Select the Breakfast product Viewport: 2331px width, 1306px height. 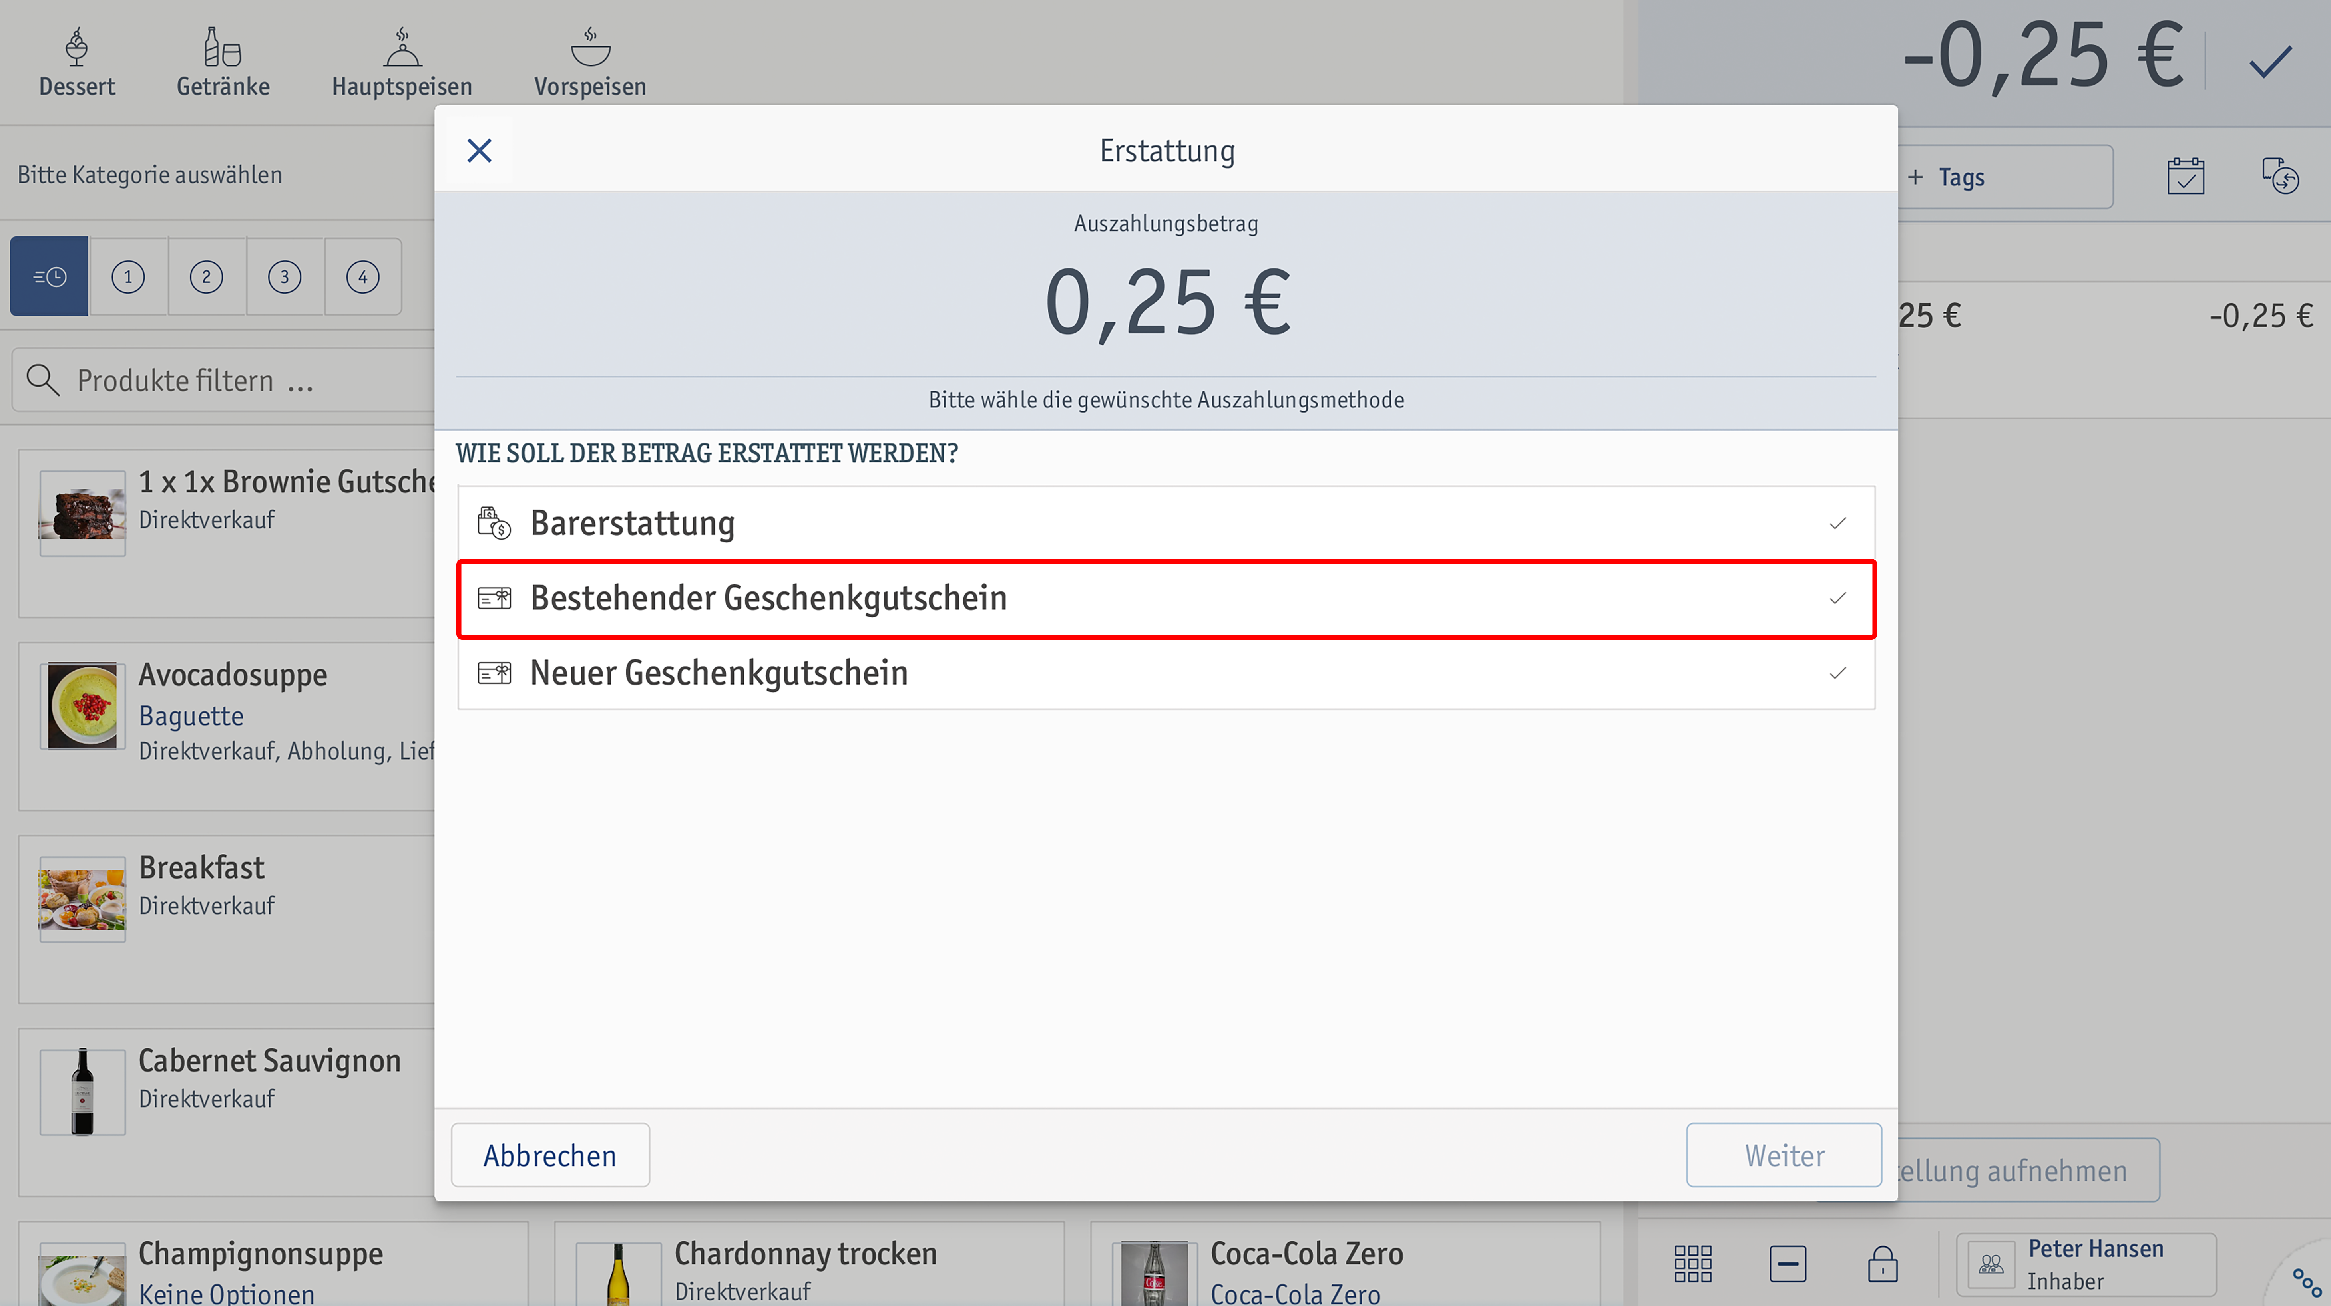coord(226,919)
